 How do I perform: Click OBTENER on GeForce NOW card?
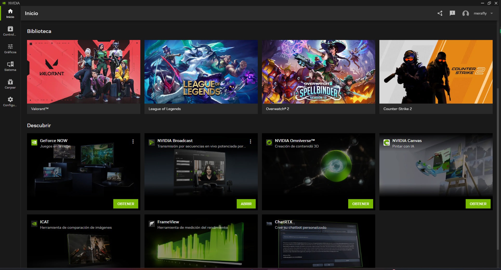tap(126, 204)
